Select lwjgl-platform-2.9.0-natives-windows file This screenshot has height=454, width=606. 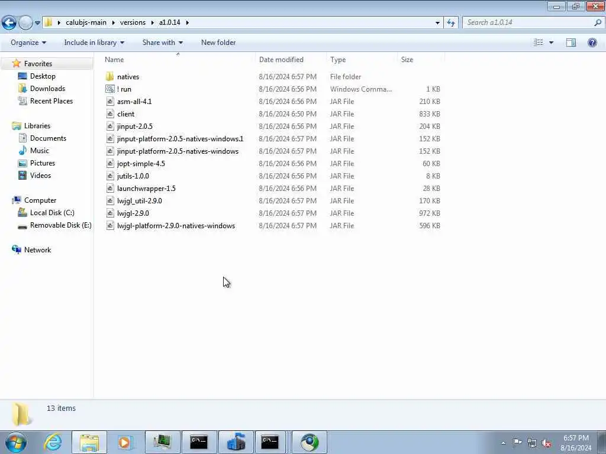[x=176, y=225]
